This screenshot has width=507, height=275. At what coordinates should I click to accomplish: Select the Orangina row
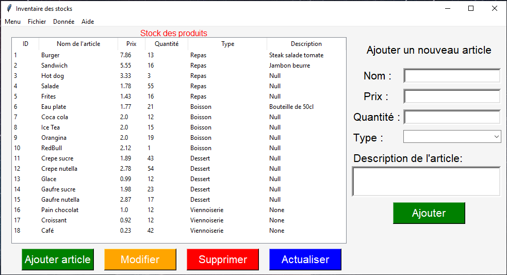coord(179,138)
